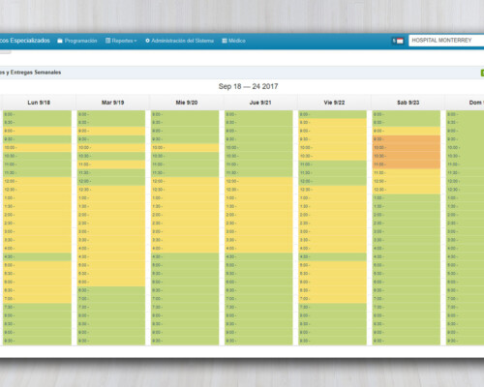484x387 pixels.
Task: Click the Especializados brand link
Action: coord(25,41)
